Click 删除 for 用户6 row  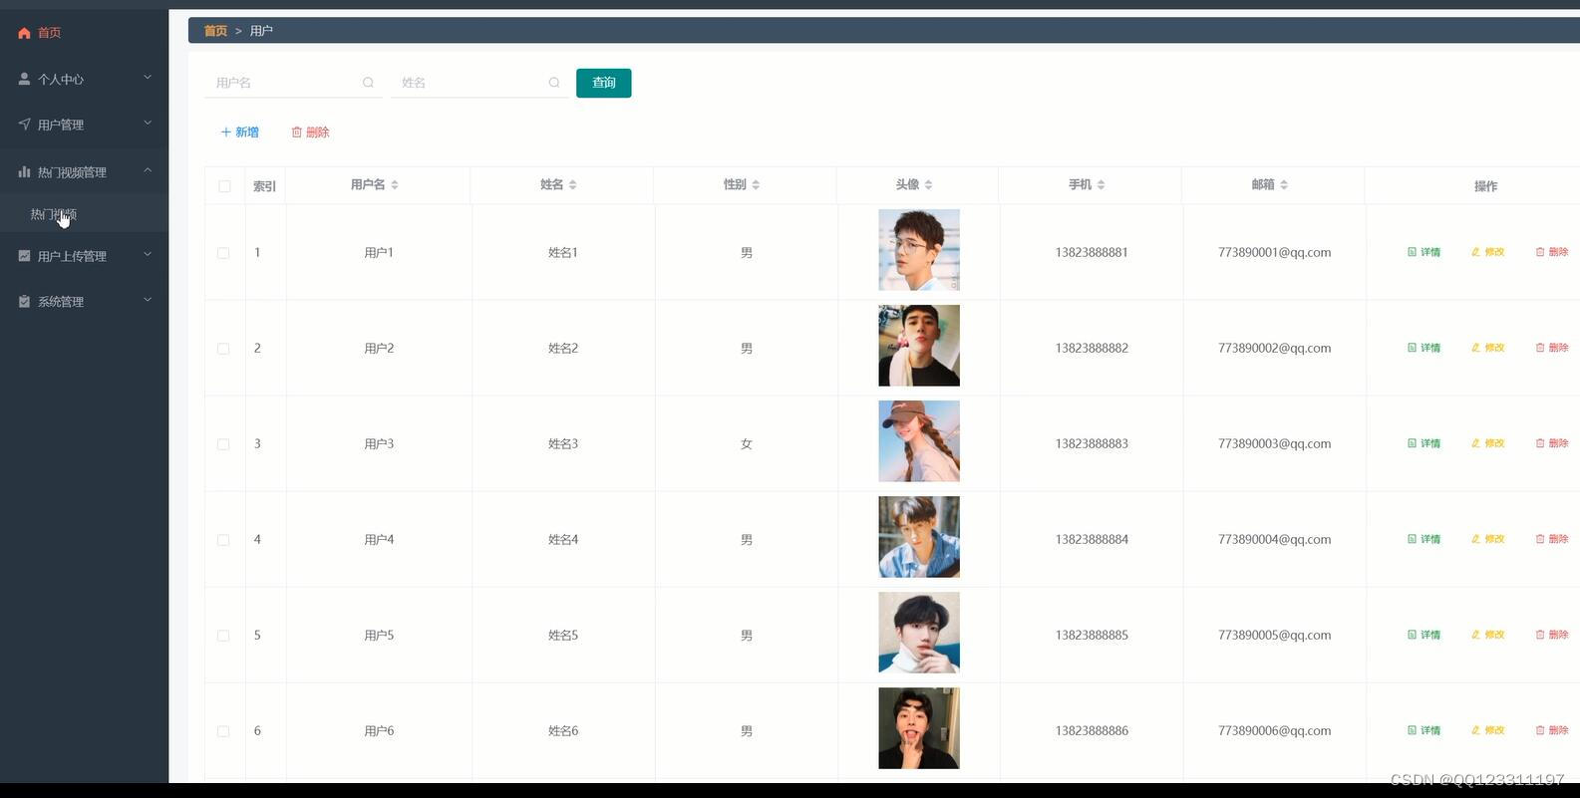point(1552,730)
